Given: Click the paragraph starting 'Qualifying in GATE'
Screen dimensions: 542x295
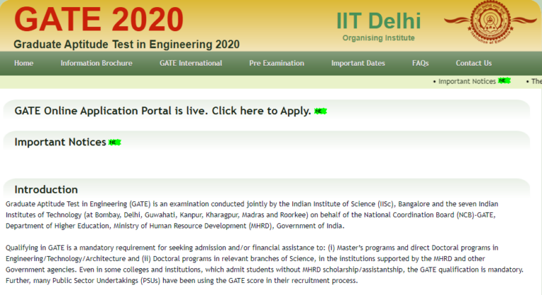Looking at the screenshot, I should click(x=261, y=264).
